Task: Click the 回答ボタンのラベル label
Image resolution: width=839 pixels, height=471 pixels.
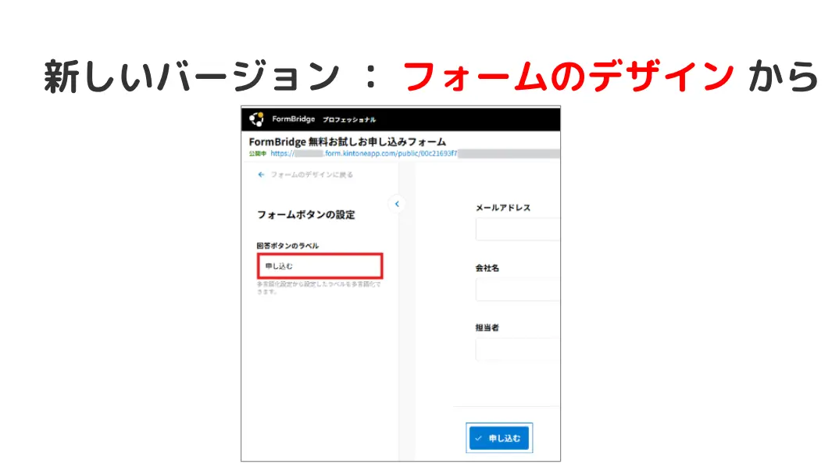Action: pyautogui.click(x=287, y=246)
